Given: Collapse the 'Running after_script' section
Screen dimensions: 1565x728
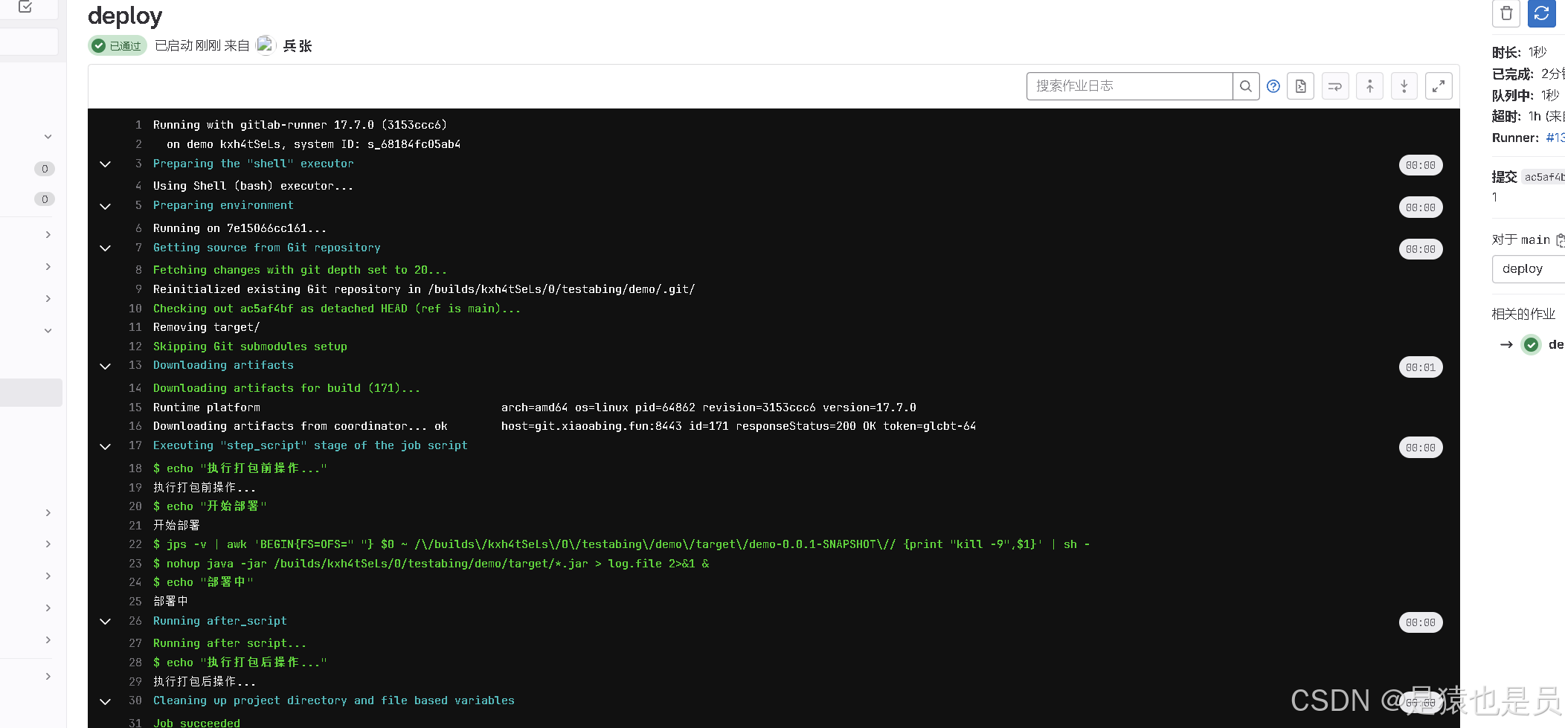Looking at the screenshot, I should [105, 622].
